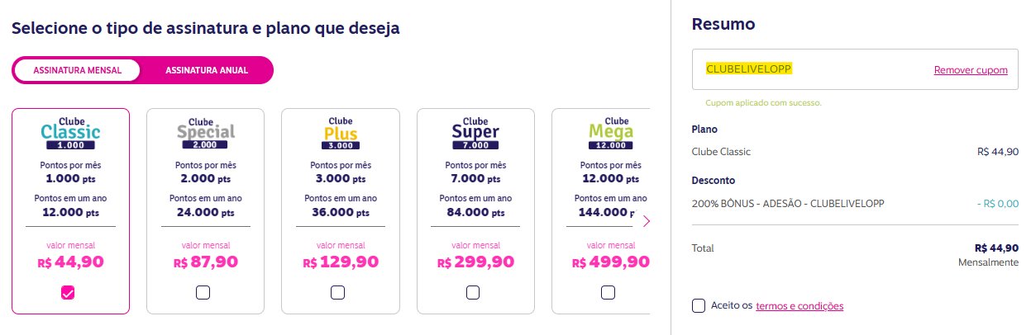Screen dimensions: 1031x335
Task: Check the Clube Super plan checkbox
Action: [473, 292]
